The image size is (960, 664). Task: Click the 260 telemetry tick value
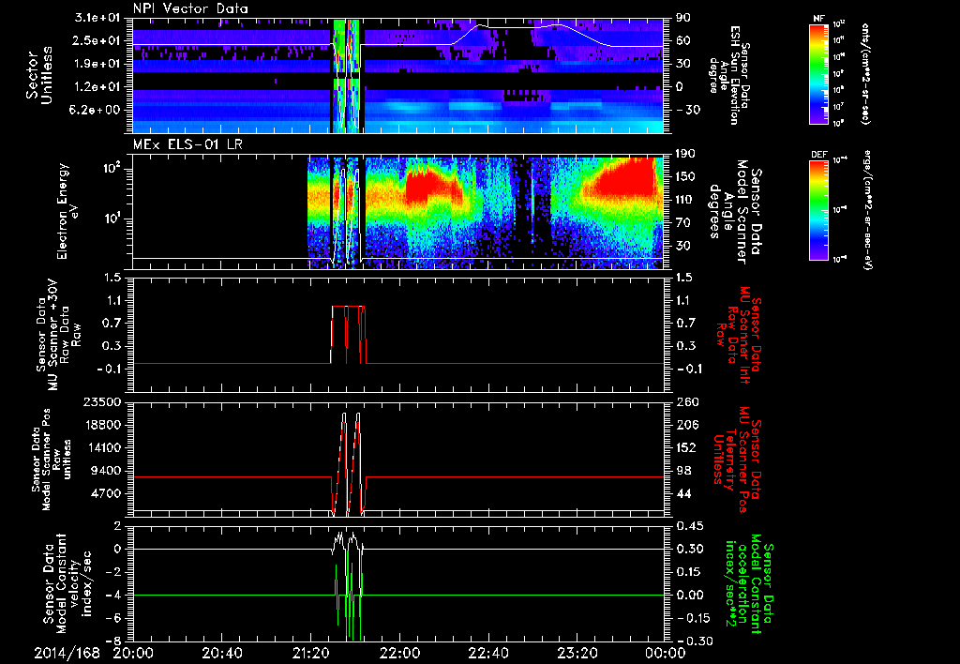(x=687, y=401)
